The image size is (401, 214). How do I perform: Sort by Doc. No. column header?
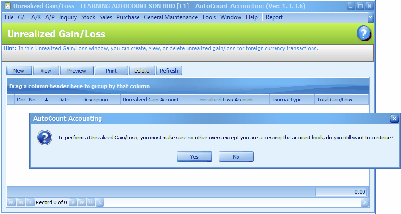[x=35, y=100]
